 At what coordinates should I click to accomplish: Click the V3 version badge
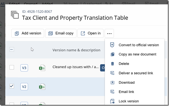click(x=24, y=68)
